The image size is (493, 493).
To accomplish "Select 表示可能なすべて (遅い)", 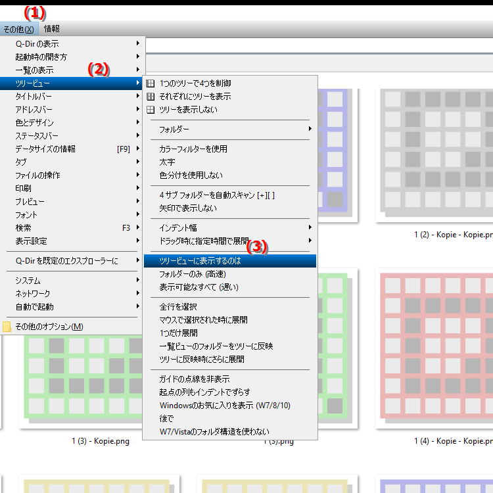I will [x=230, y=287].
